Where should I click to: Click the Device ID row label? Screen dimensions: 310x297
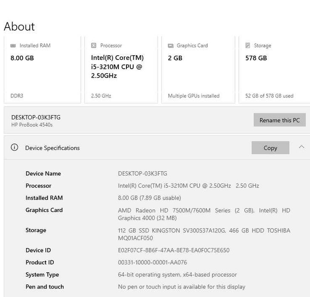38,250
